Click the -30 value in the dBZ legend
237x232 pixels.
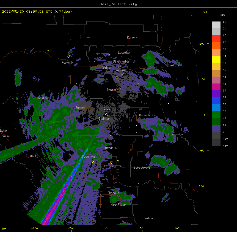click(x=225, y=146)
